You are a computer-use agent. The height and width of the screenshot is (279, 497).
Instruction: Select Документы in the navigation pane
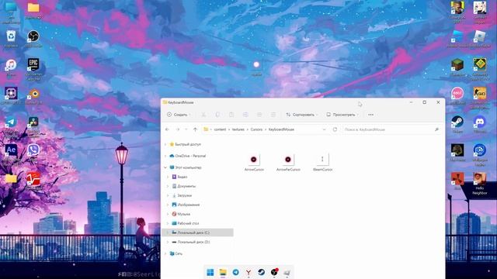[x=184, y=186]
